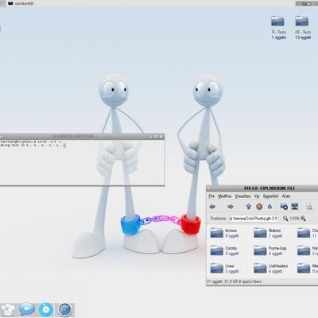Launch the globe browser in dock
318x318 pixels.
pos(64,309)
